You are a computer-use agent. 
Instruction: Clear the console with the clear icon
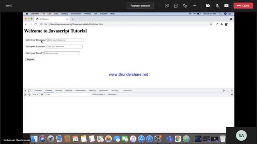pyautogui.click(x=29, y=94)
